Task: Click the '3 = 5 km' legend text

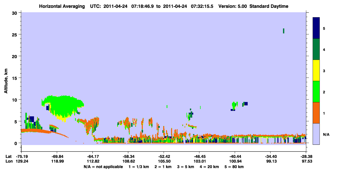Action: point(186,167)
